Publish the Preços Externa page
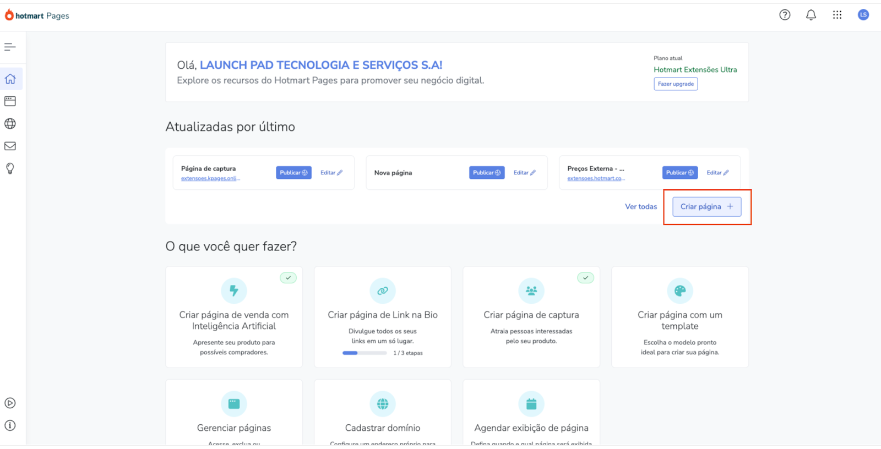The width and height of the screenshot is (881, 449). [680, 173]
